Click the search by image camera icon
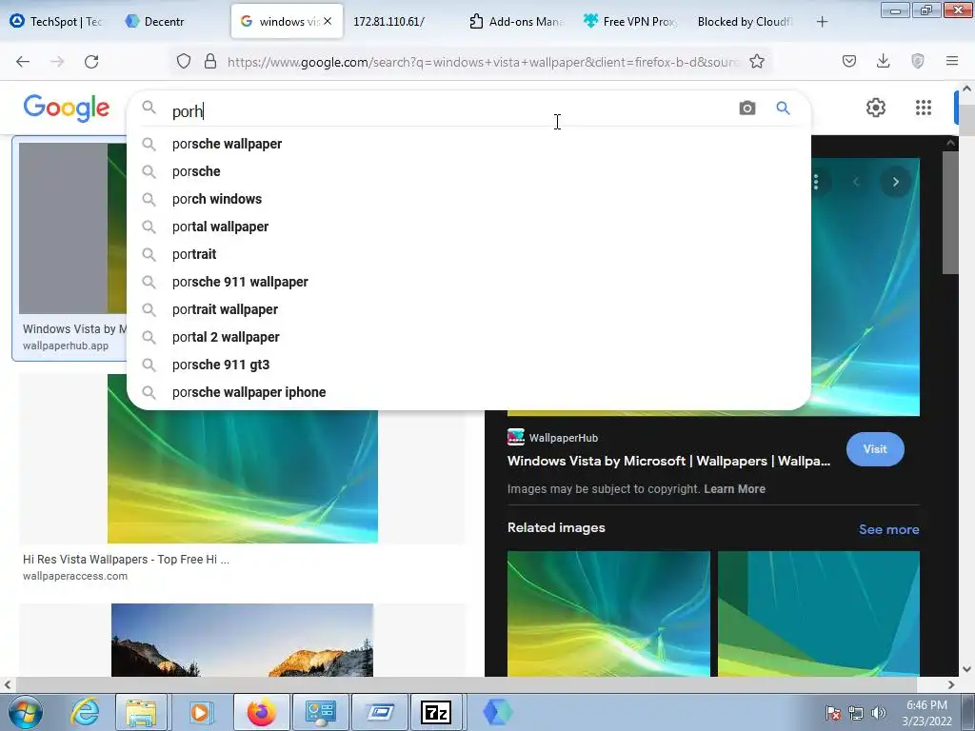The image size is (975, 731). tap(747, 109)
